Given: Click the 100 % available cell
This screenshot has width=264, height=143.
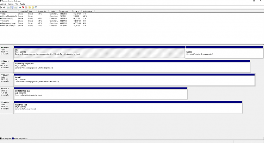Looking at the screenshot, I should click(x=85, y=16).
